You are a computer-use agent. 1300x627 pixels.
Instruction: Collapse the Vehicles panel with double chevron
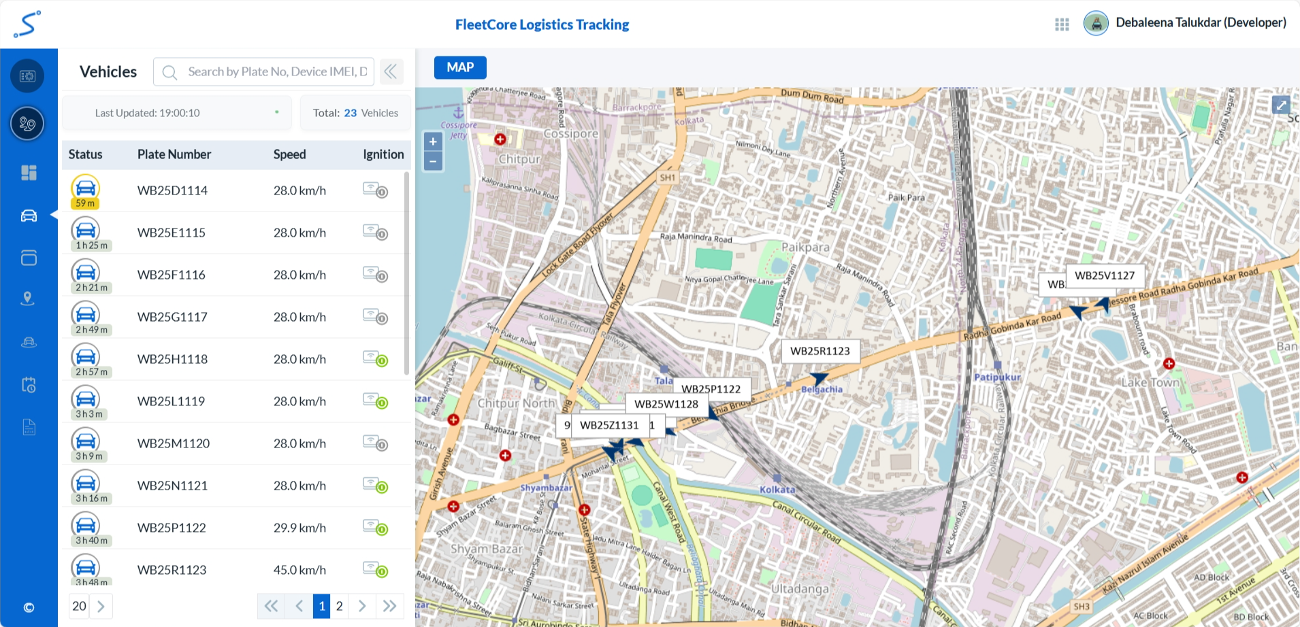391,71
